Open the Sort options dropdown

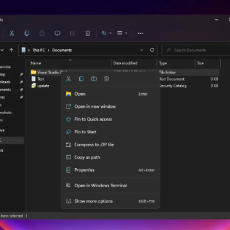click(106, 33)
